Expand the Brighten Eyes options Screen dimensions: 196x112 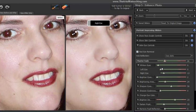point(146,77)
